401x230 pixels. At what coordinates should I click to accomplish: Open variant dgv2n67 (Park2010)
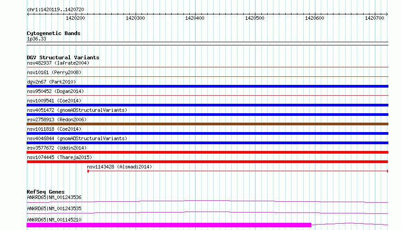coord(51,82)
